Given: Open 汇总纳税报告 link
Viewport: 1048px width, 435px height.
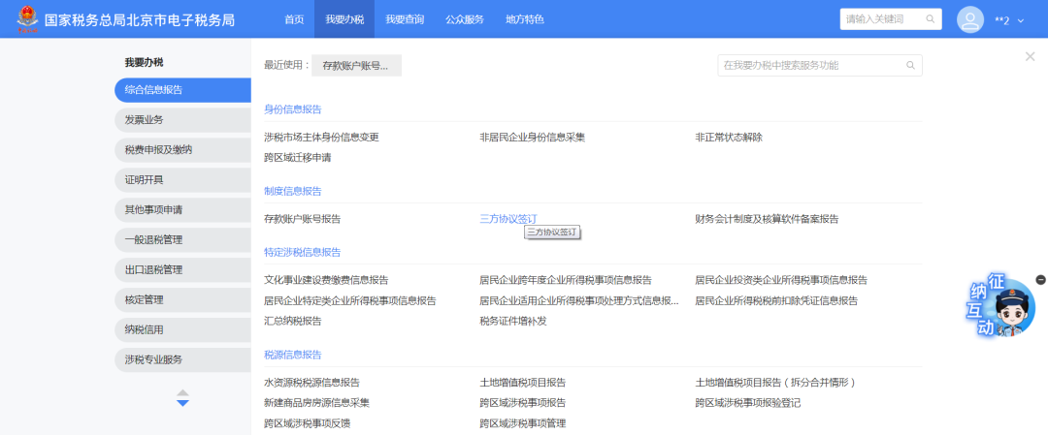Looking at the screenshot, I should [293, 321].
